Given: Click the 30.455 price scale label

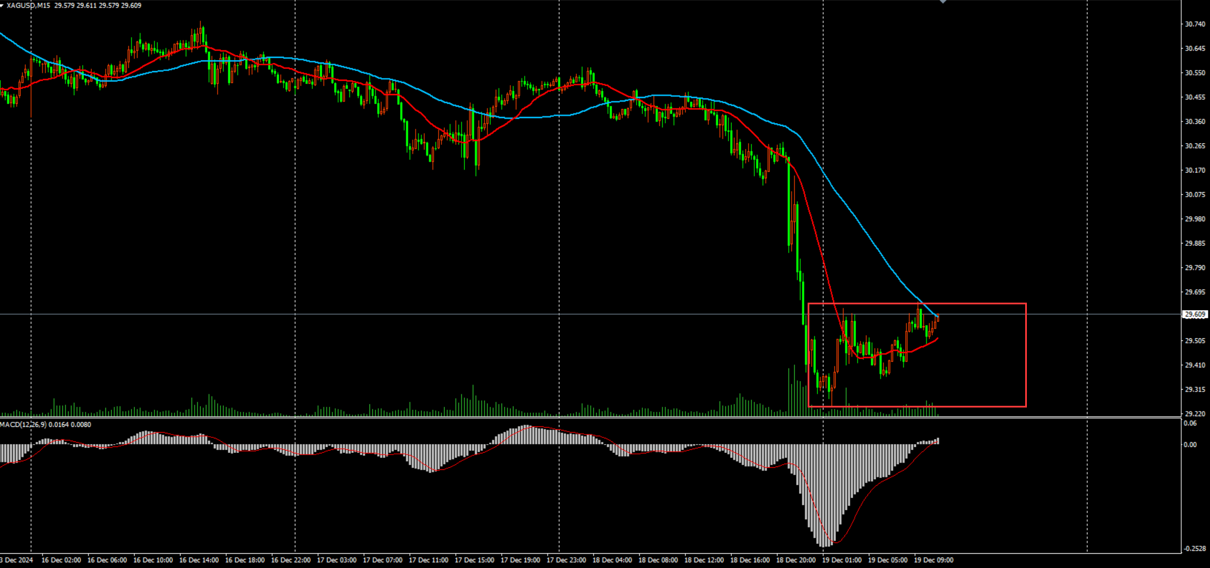Looking at the screenshot, I should [x=1195, y=97].
